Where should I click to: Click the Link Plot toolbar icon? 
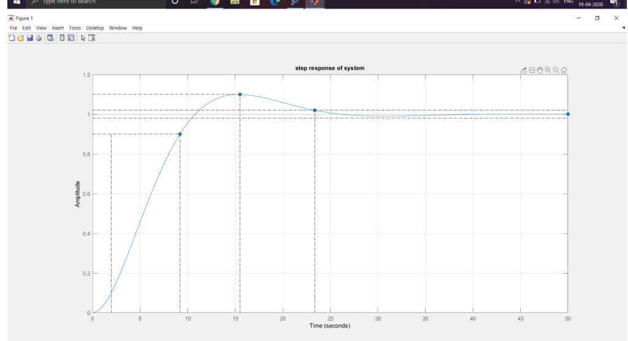(50, 37)
